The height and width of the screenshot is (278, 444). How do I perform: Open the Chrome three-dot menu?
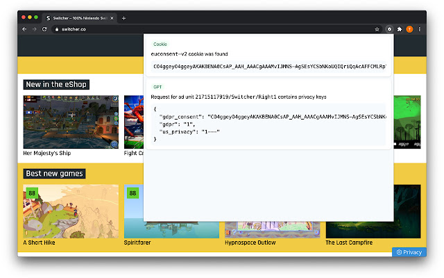[419, 29]
